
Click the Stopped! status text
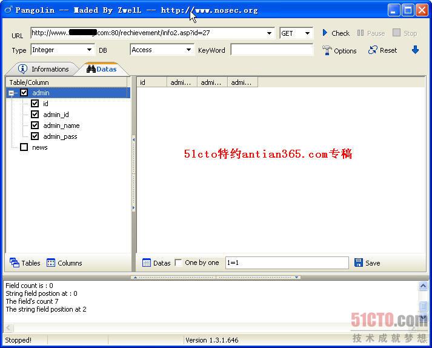pos(18,340)
